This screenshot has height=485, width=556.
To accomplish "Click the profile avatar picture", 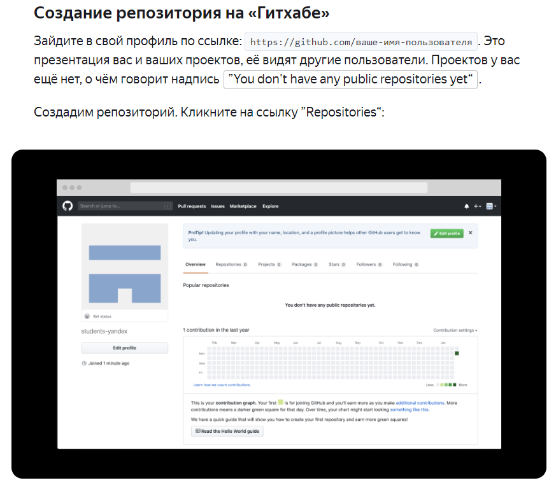I will [125, 267].
